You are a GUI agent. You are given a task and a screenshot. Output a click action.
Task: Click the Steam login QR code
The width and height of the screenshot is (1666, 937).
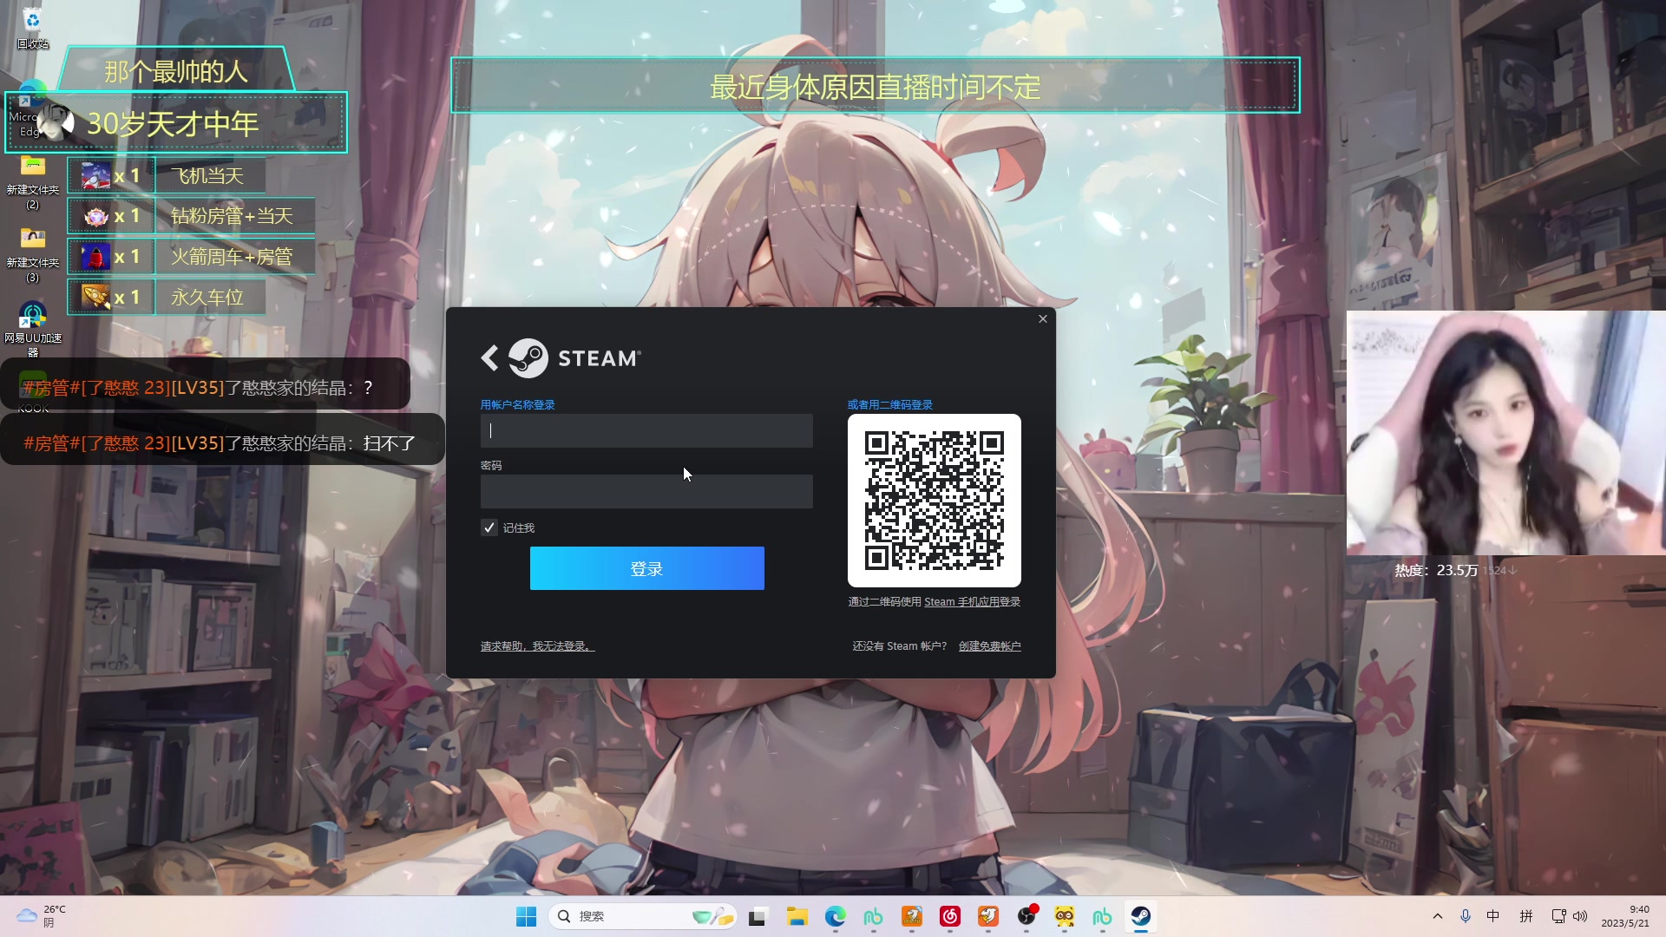point(935,501)
